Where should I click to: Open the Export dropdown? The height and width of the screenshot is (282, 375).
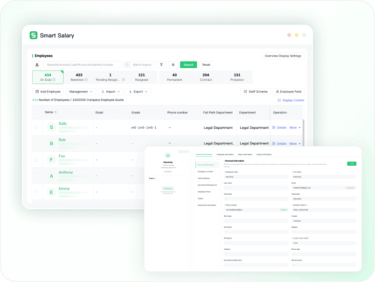(138, 92)
